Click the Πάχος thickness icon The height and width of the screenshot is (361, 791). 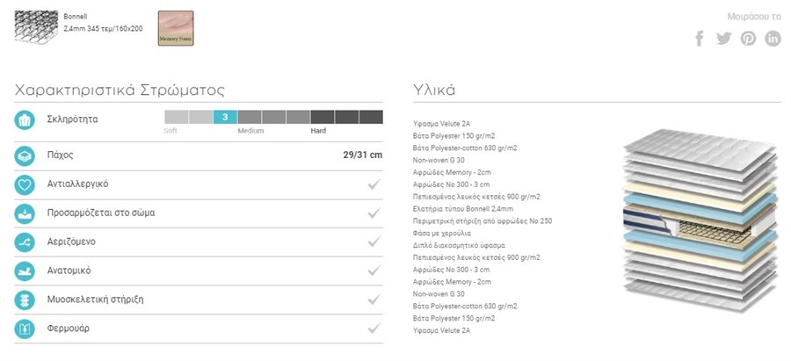(25, 155)
